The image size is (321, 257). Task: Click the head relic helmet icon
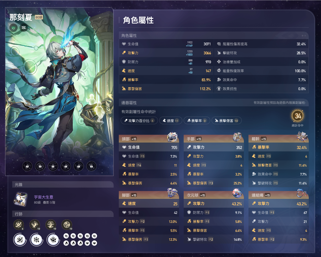click(172, 137)
